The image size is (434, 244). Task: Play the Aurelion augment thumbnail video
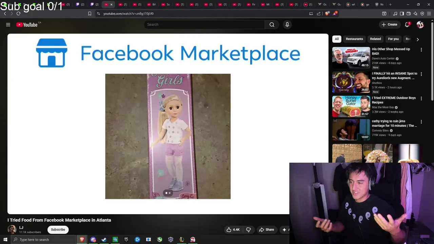click(x=351, y=82)
